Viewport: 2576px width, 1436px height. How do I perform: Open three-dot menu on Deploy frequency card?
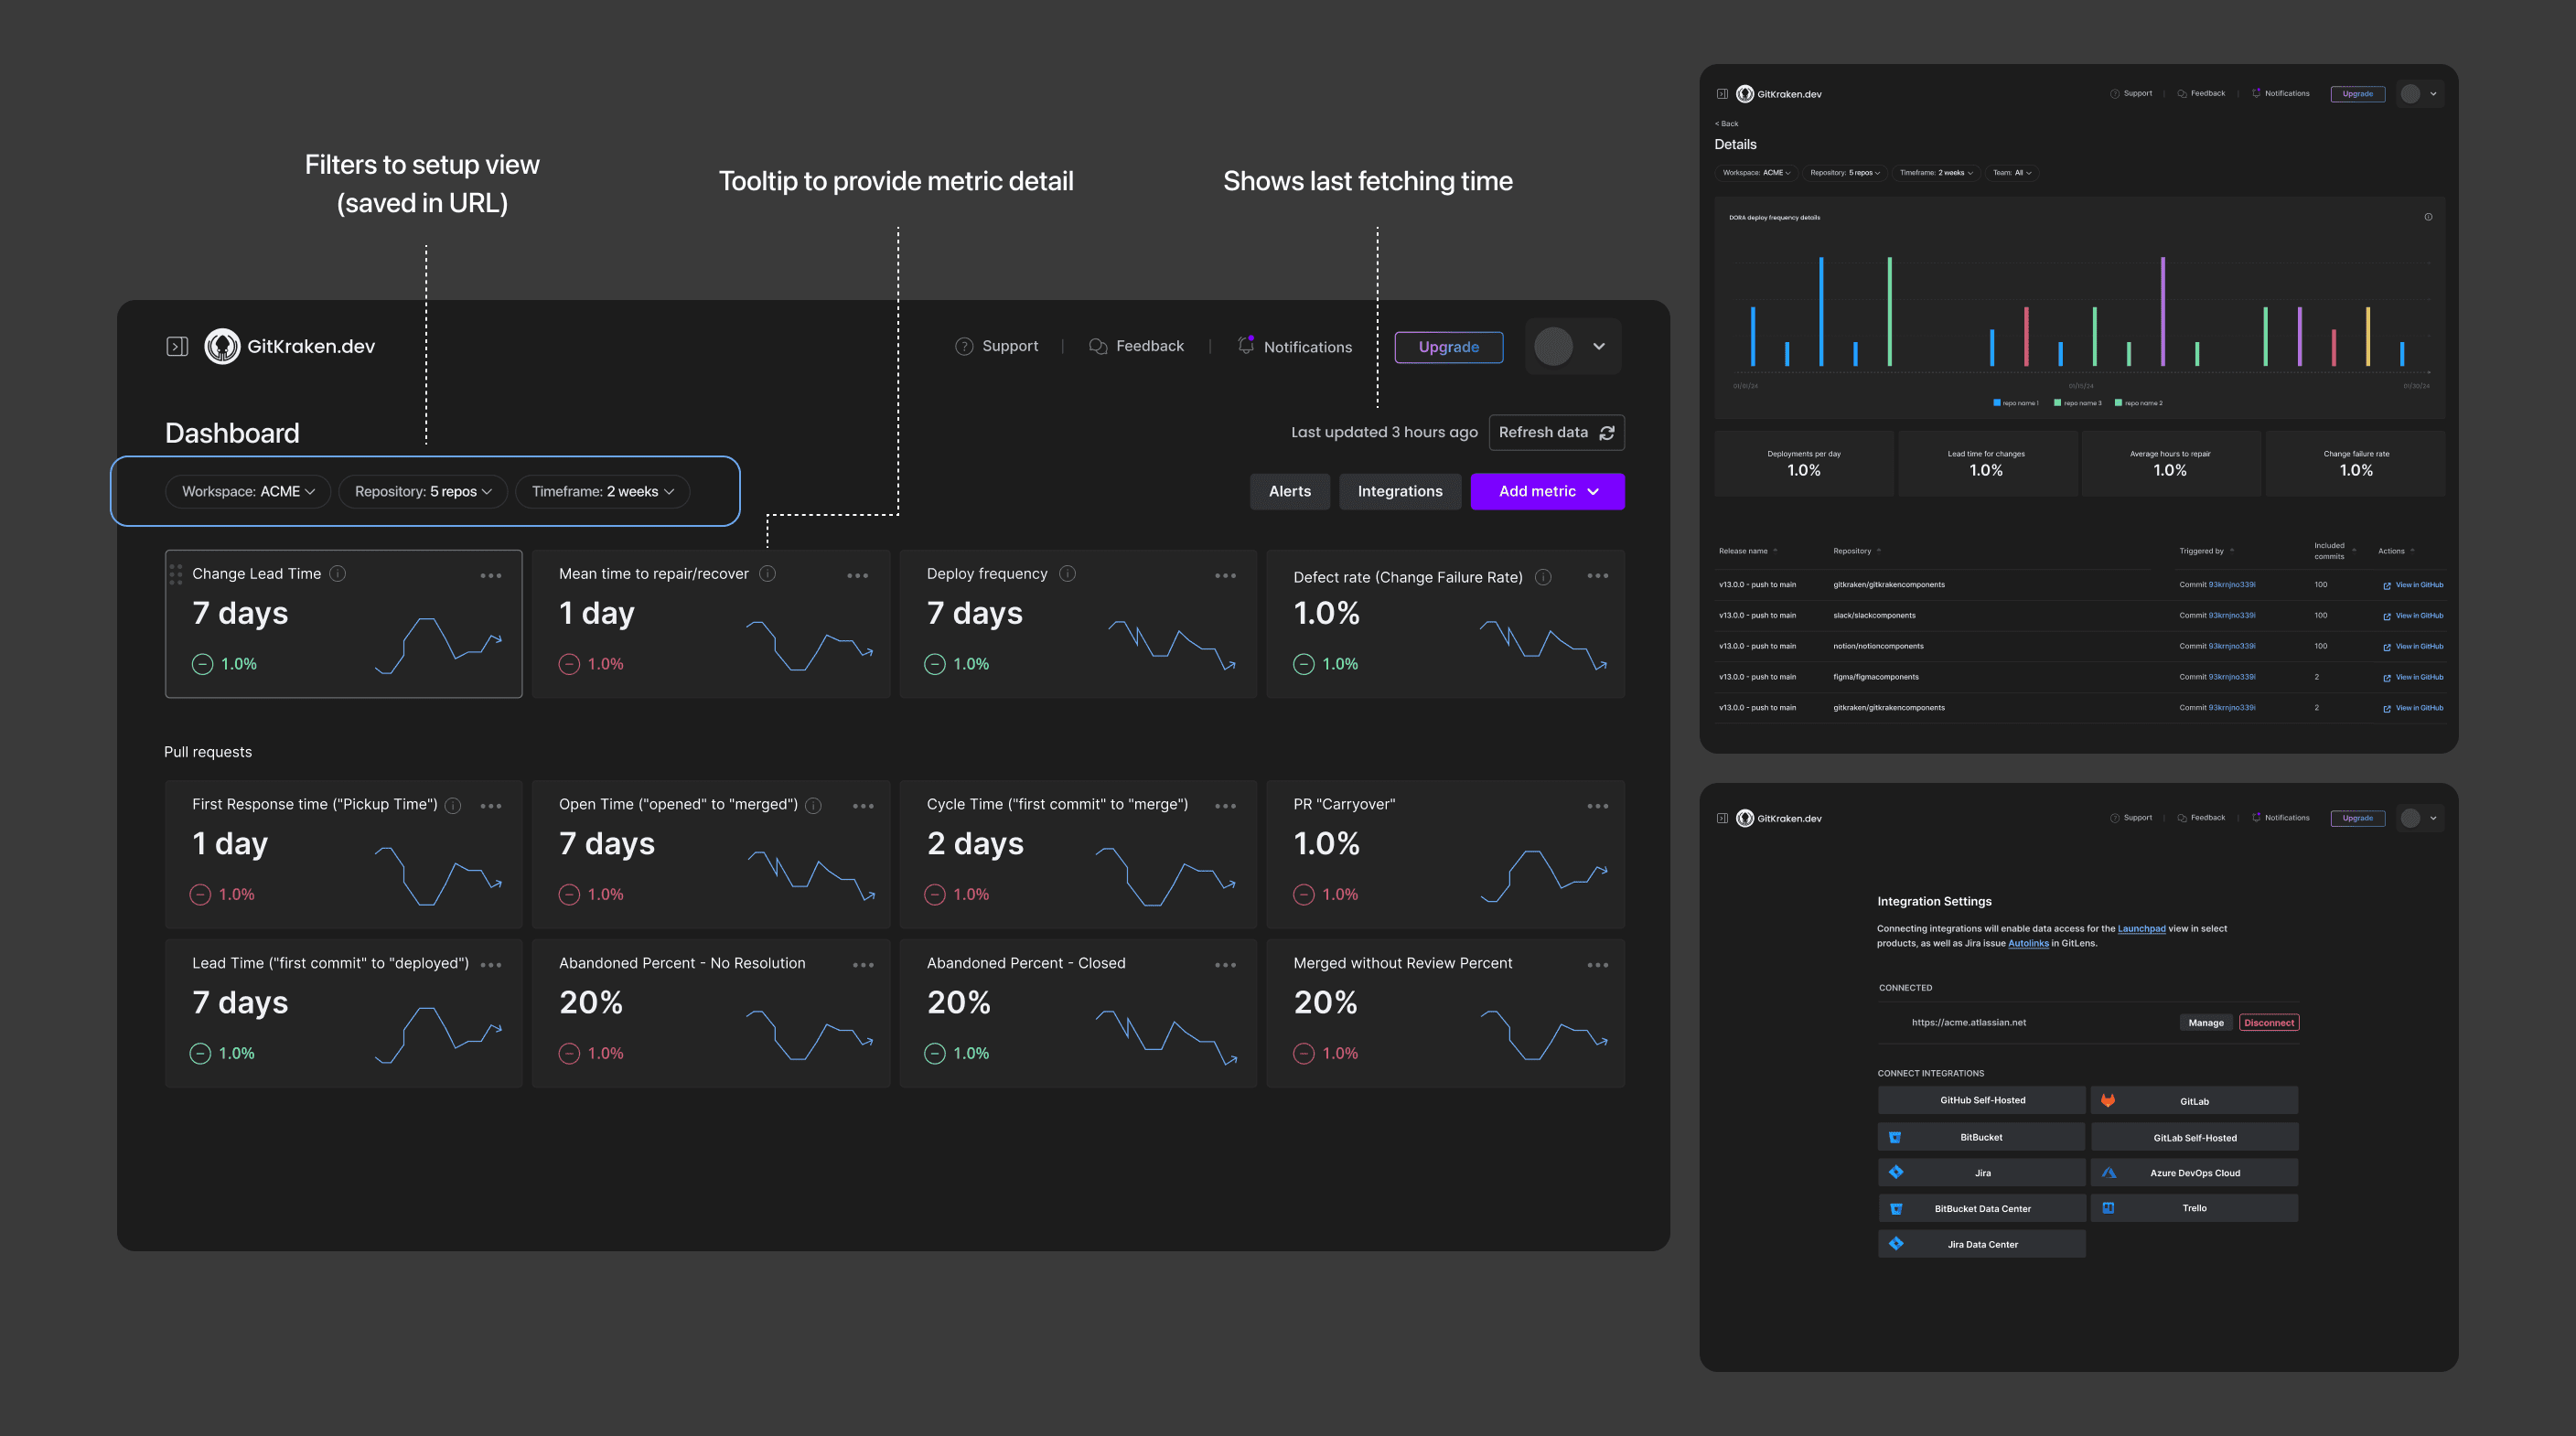(x=1225, y=575)
